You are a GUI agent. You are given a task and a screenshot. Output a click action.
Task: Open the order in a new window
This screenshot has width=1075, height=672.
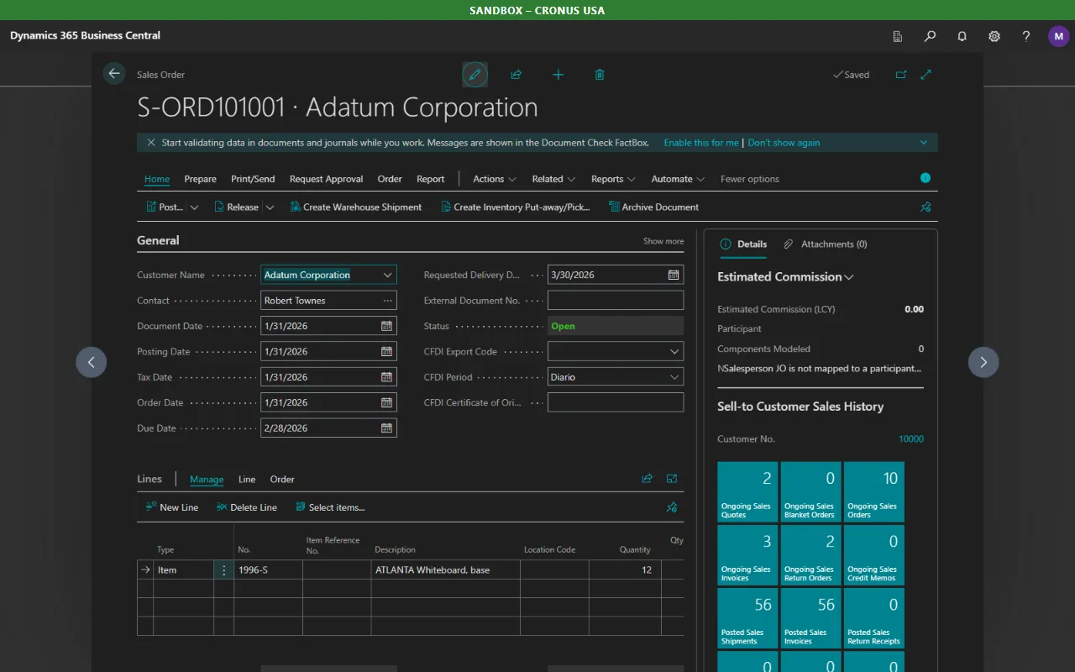click(x=901, y=75)
